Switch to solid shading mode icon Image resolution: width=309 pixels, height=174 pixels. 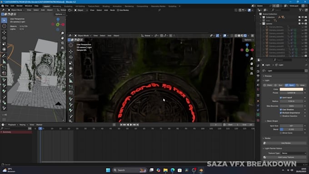[x=239, y=36]
